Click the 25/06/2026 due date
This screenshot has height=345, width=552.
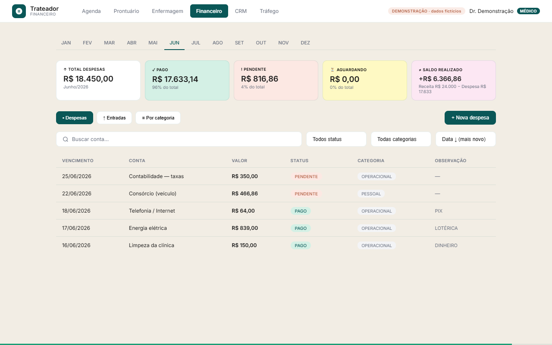click(77, 176)
